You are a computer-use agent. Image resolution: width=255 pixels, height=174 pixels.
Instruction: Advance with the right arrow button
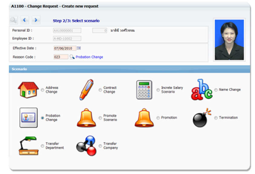36,20
